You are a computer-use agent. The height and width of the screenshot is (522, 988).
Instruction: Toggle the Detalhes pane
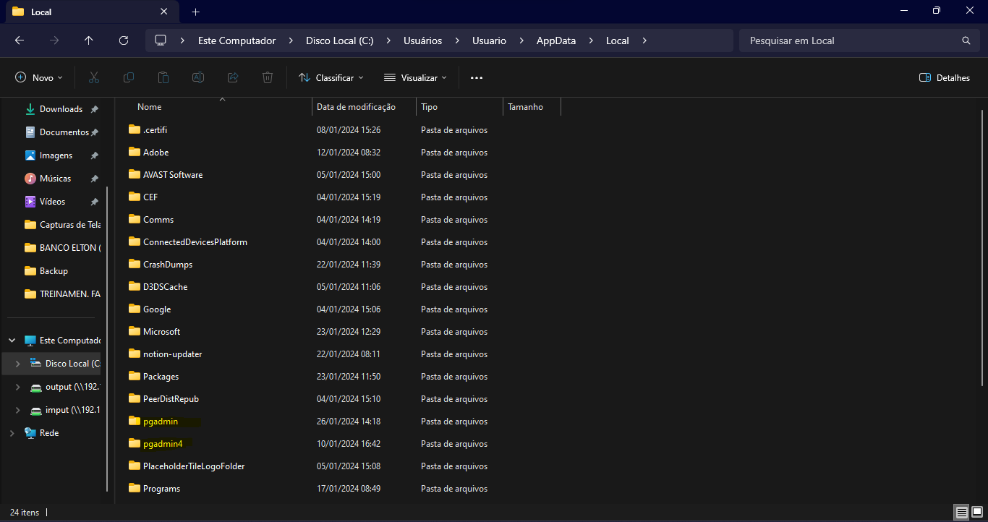[944, 77]
